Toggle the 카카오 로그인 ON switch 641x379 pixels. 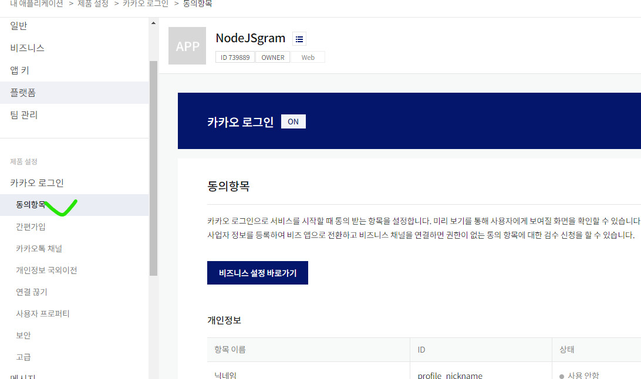tap(293, 121)
